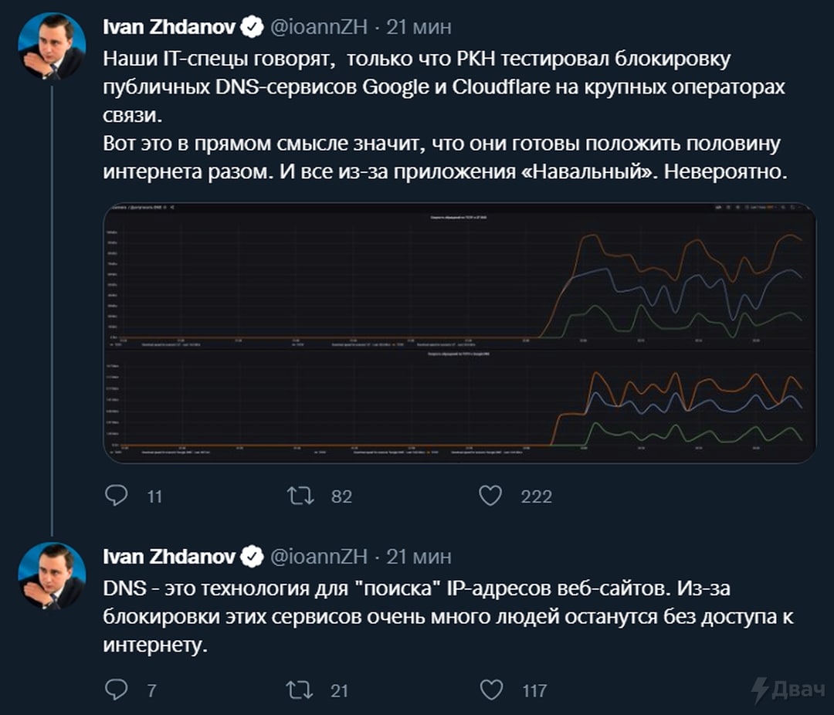Retweet the second tweet with 21 retweets

(x=300, y=690)
